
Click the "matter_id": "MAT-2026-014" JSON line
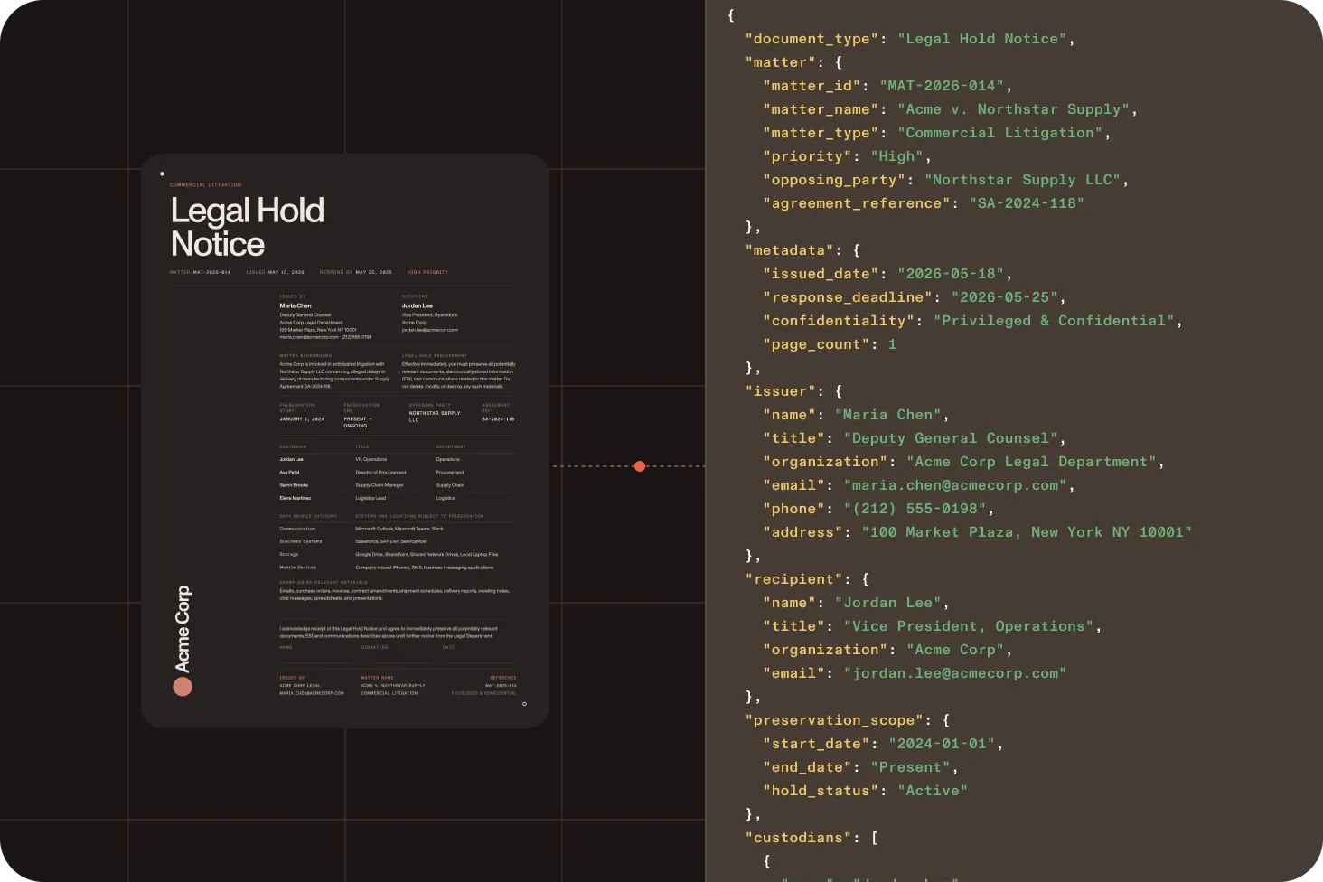[x=887, y=86]
